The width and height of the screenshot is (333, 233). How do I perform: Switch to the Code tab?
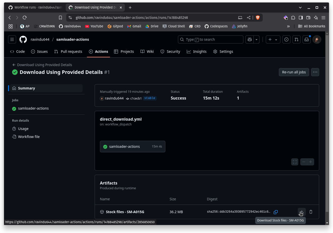[17, 52]
